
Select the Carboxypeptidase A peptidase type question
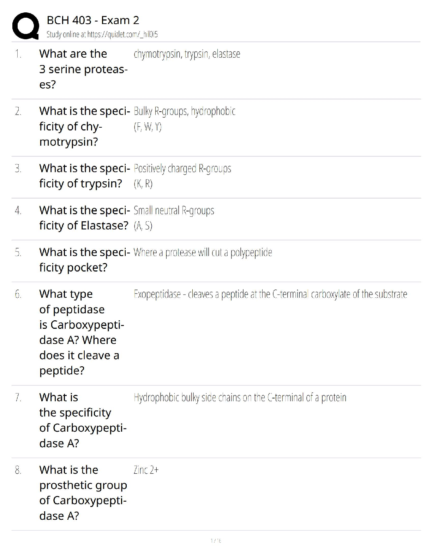coord(82,332)
